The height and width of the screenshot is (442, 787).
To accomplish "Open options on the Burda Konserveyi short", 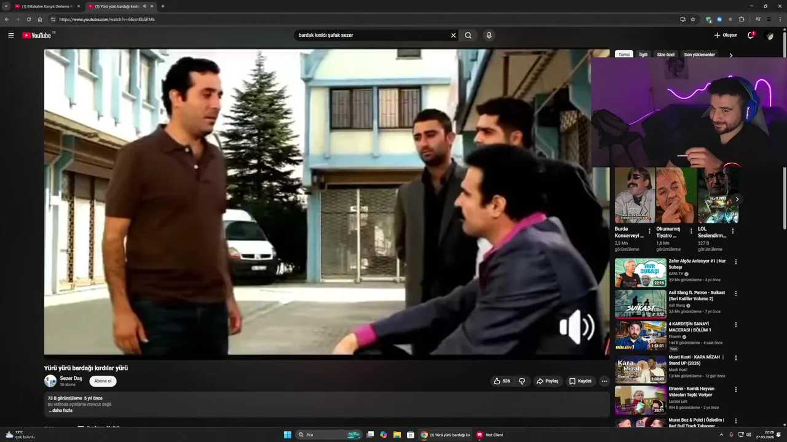I will tap(649, 231).
